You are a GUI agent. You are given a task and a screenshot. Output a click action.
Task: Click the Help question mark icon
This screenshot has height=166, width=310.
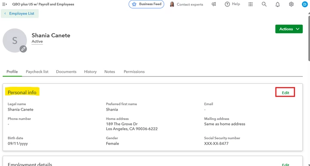tap(227, 4)
